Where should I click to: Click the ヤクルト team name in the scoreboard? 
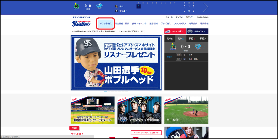[x=123, y=11]
